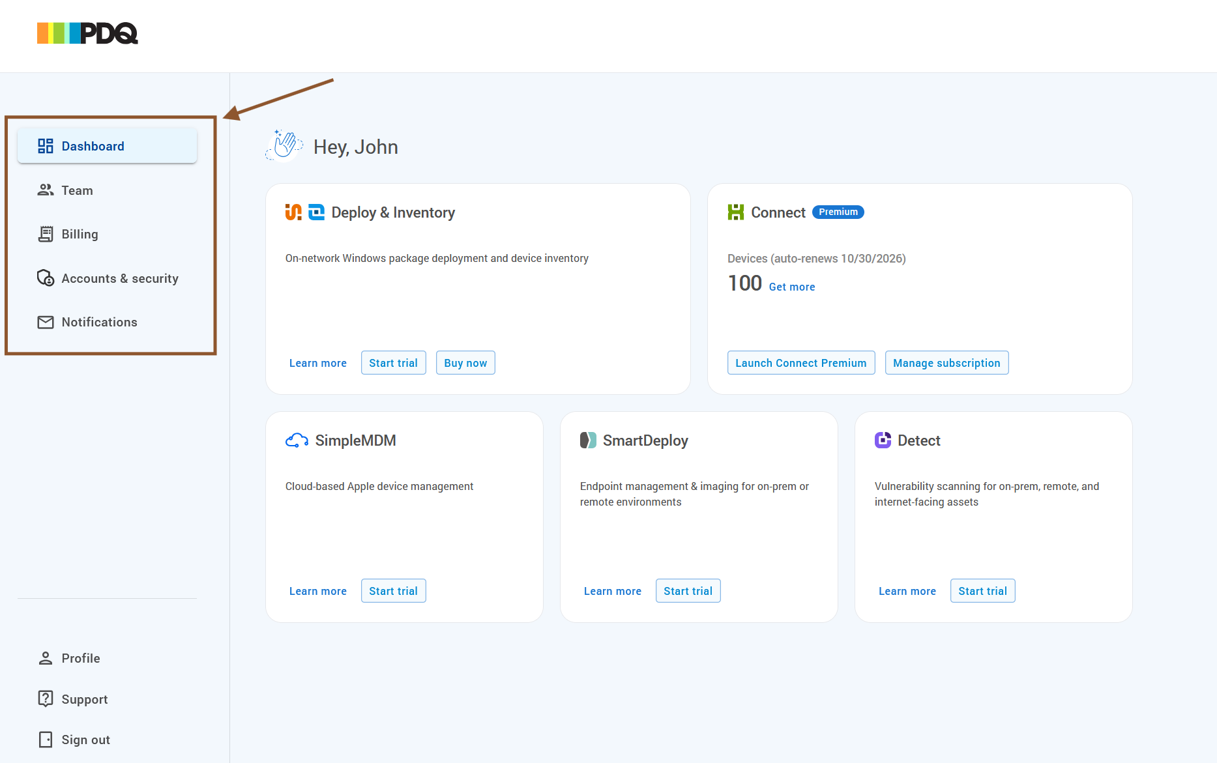This screenshot has width=1217, height=763.
Task: Click the 'Hey, John' greeting heading
Action: pyautogui.click(x=356, y=147)
